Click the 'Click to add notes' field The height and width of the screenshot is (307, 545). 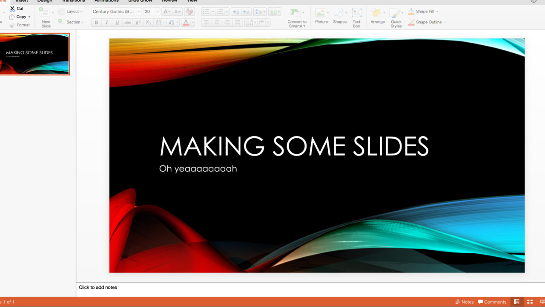pos(98,287)
